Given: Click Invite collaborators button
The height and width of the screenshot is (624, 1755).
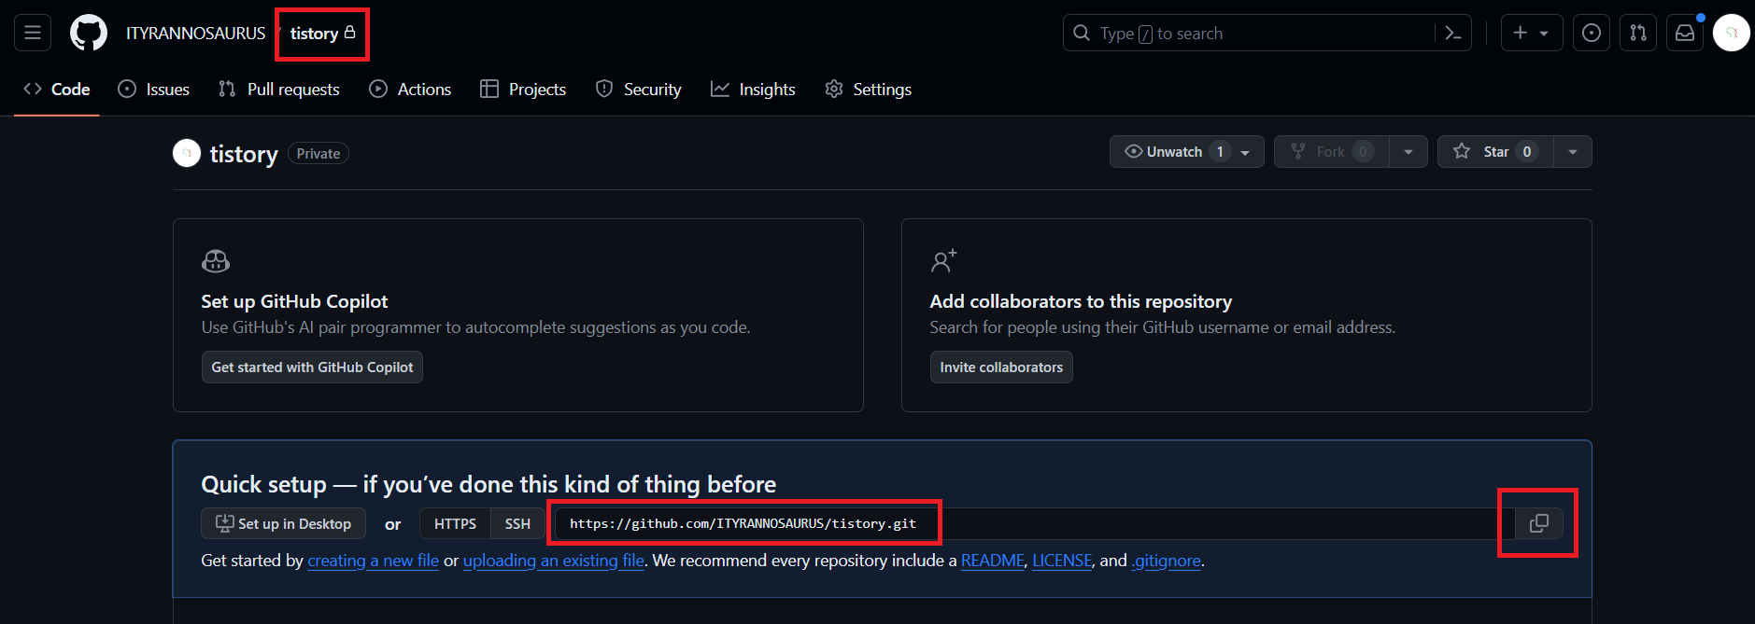Looking at the screenshot, I should coord(1001,367).
